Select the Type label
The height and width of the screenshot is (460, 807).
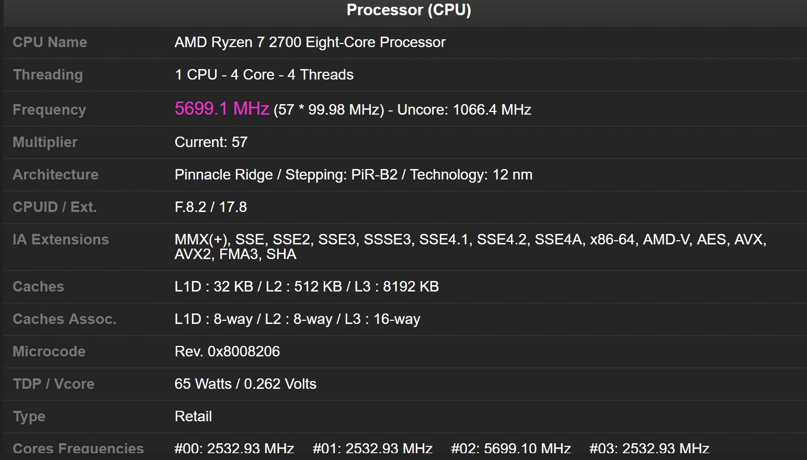[x=29, y=417]
